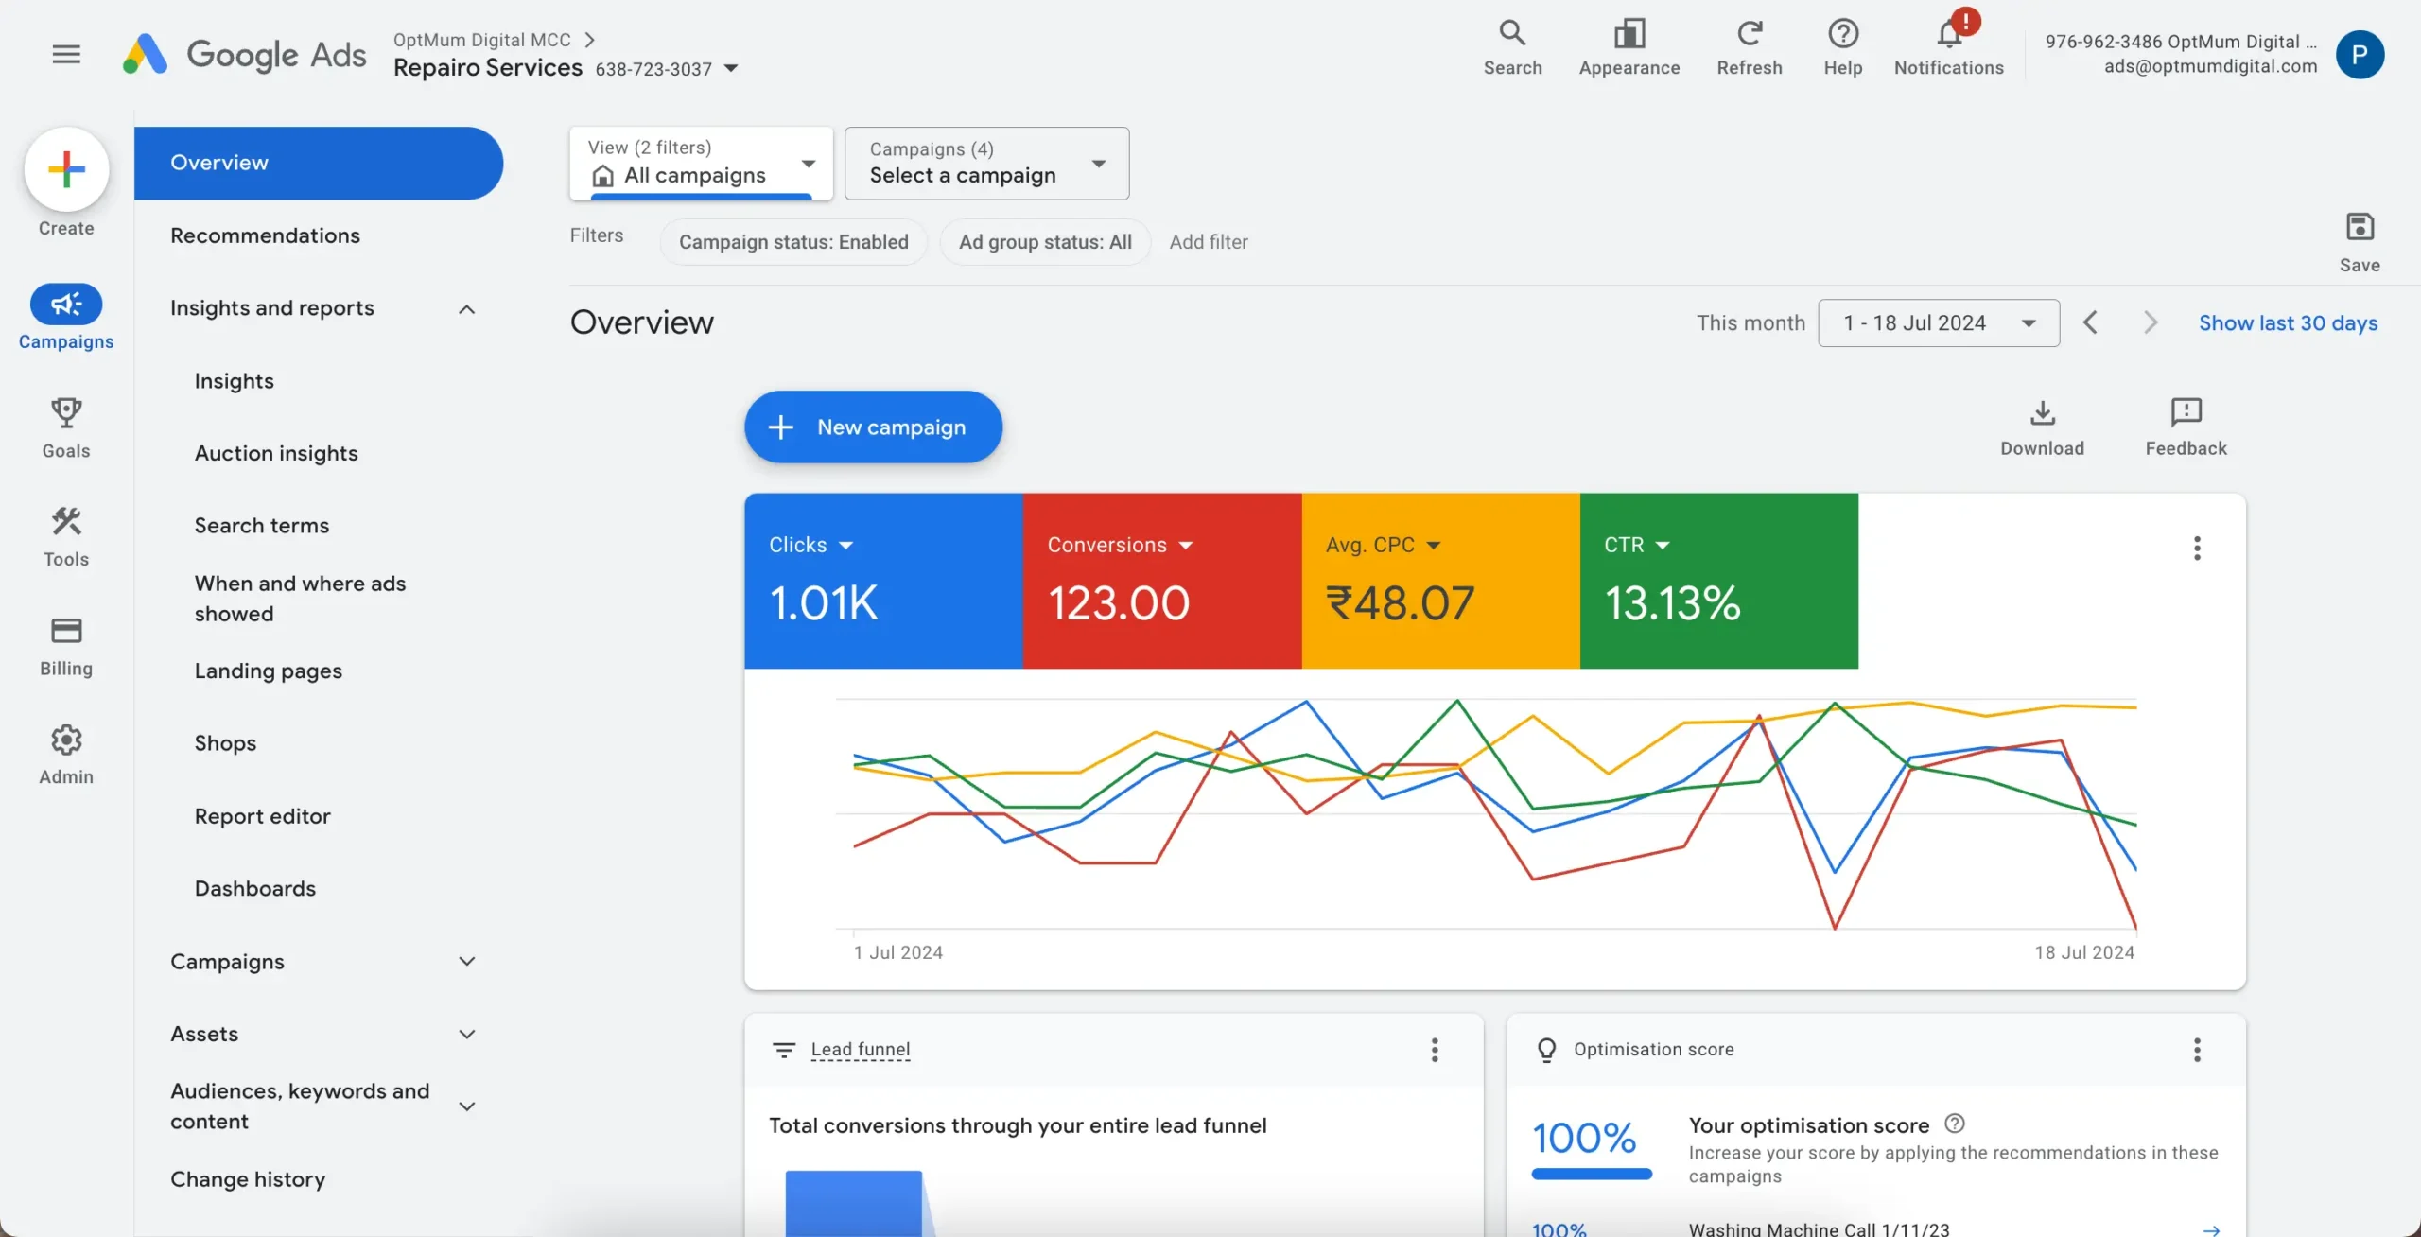This screenshot has height=1237, width=2421.
Task: Go to previous date range
Action: tap(2090, 322)
